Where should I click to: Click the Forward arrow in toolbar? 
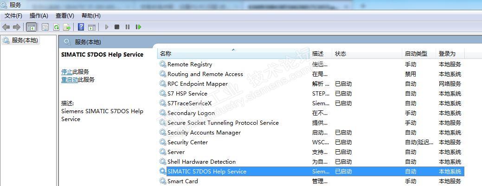click(17, 27)
